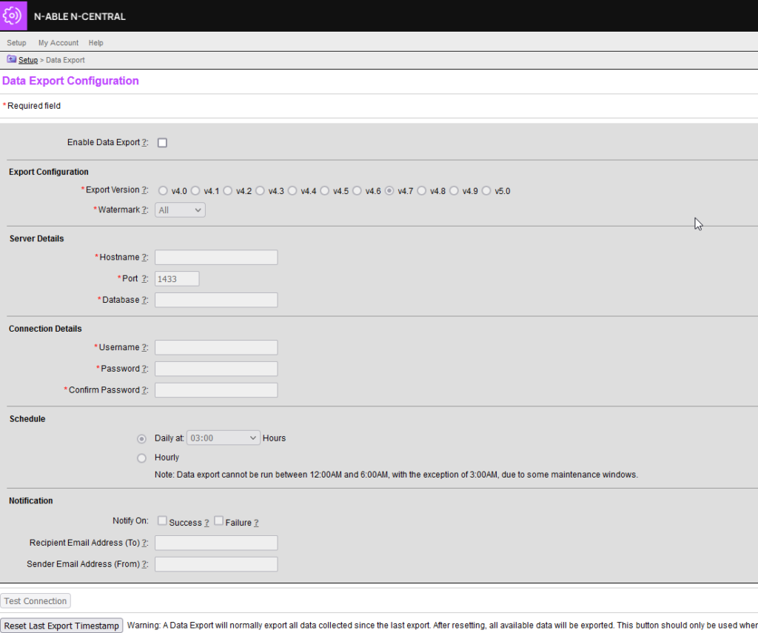Click the Sender Email Address field
Screen dimensions: 758x633
click(x=216, y=564)
